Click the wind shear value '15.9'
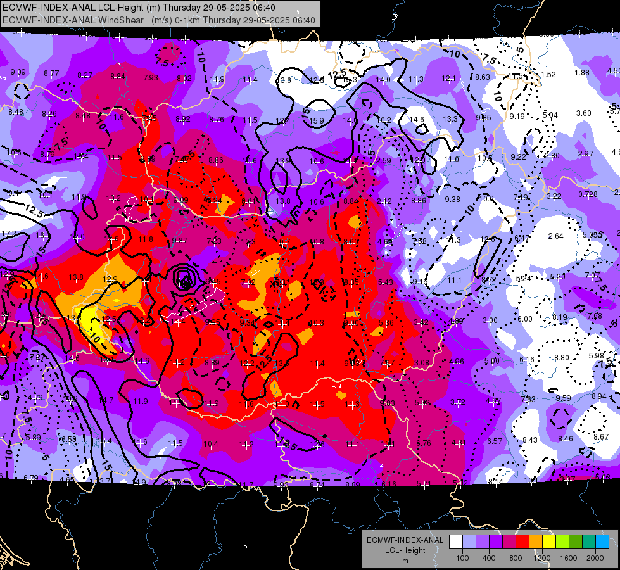The image size is (620, 570). pos(317,120)
